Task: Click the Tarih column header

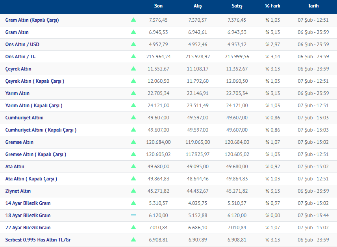Action: 313,6
